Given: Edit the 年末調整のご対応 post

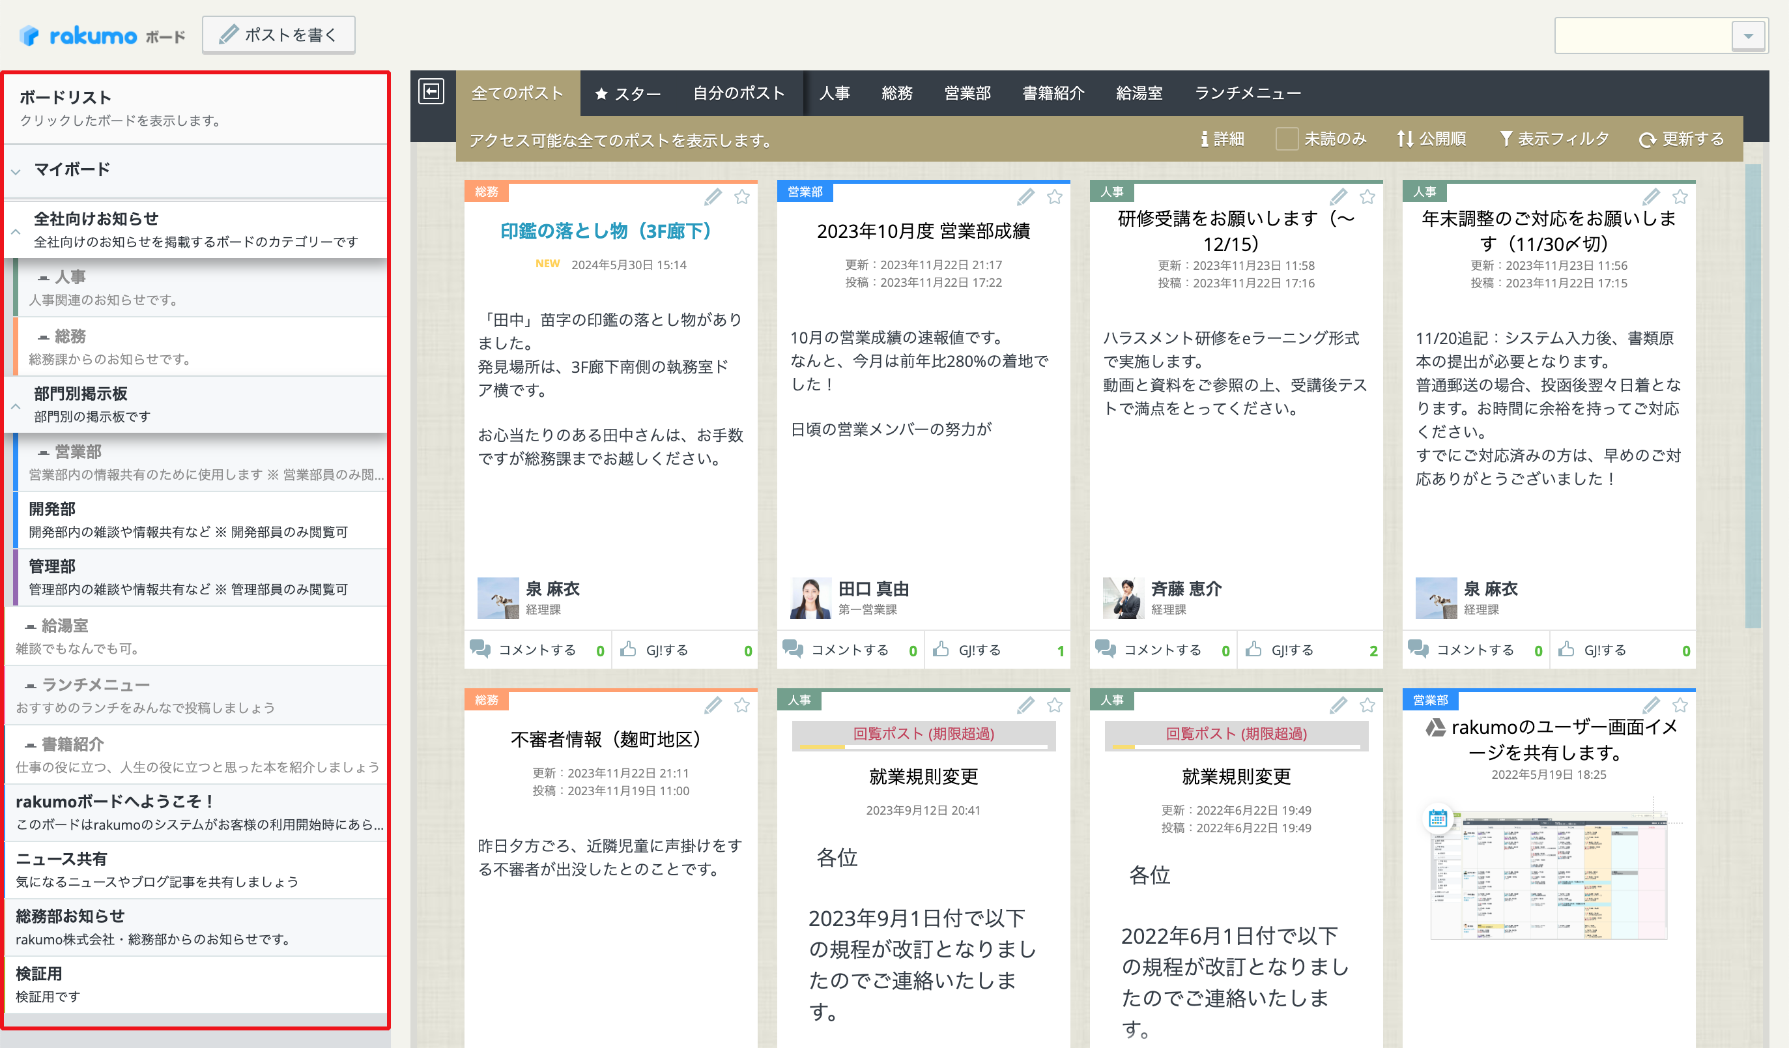Looking at the screenshot, I should coord(1651,197).
